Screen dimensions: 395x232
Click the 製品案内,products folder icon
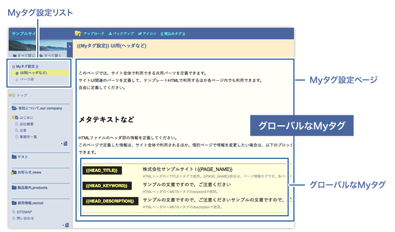coord(14,188)
